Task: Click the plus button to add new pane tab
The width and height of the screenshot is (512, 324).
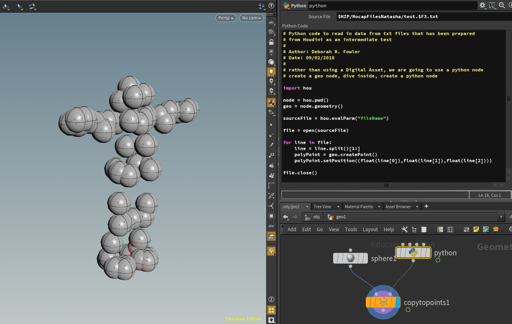Action: pyautogui.click(x=426, y=206)
